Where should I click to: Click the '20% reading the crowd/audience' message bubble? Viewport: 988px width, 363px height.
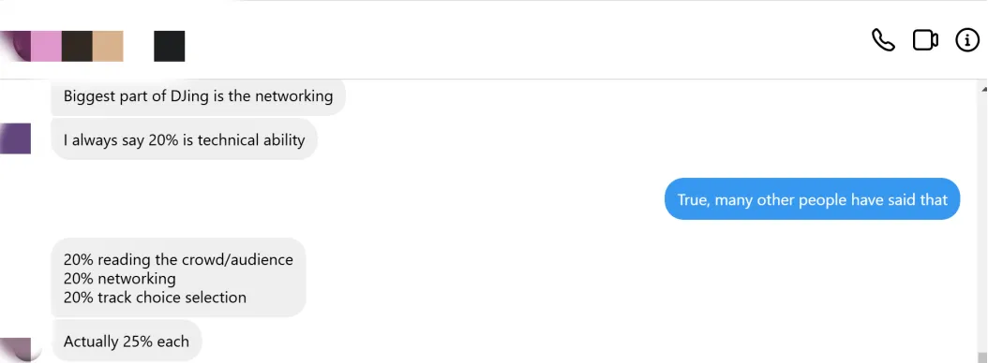pyautogui.click(x=178, y=278)
